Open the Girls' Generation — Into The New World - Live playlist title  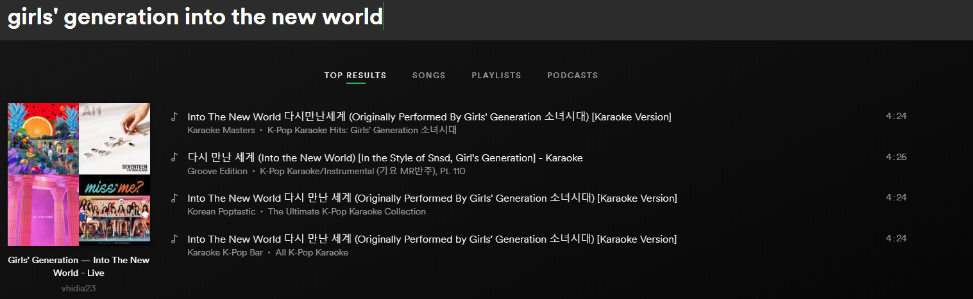point(79,266)
